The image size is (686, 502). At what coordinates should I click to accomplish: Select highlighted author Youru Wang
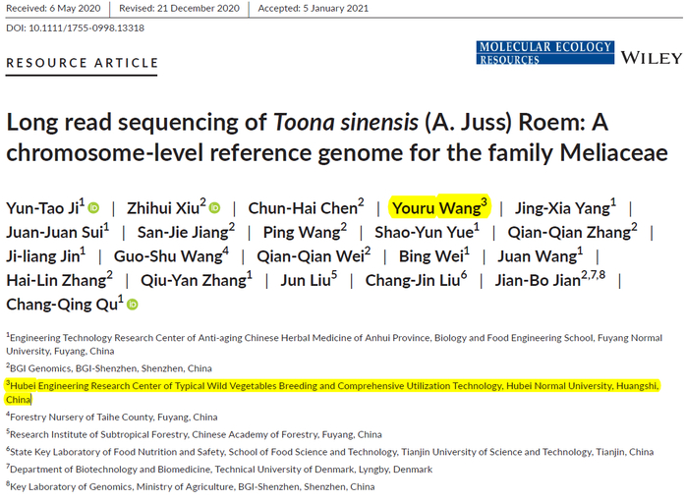(x=437, y=207)
